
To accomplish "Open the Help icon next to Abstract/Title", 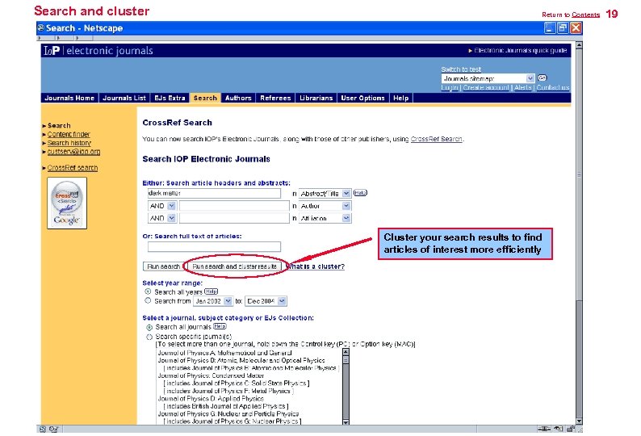I will (x=360, y=193).
